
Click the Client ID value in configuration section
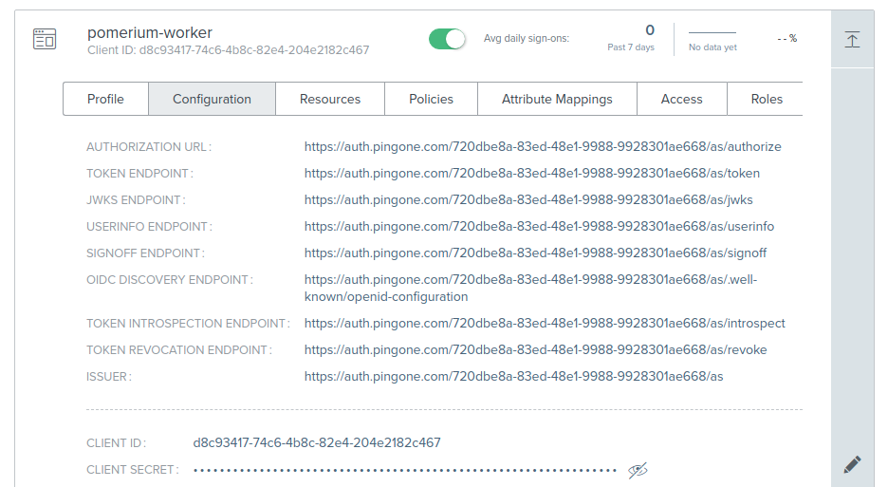tap(317, 442)
